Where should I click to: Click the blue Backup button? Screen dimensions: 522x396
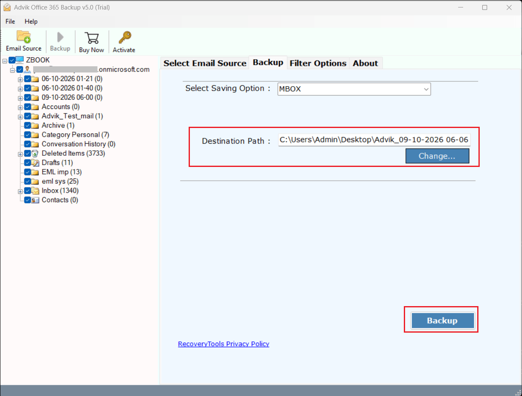coord(442,321)
